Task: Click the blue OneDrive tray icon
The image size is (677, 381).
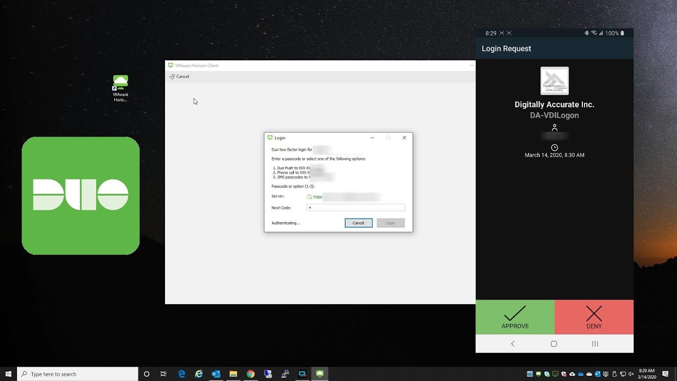Action: [581, 374]
